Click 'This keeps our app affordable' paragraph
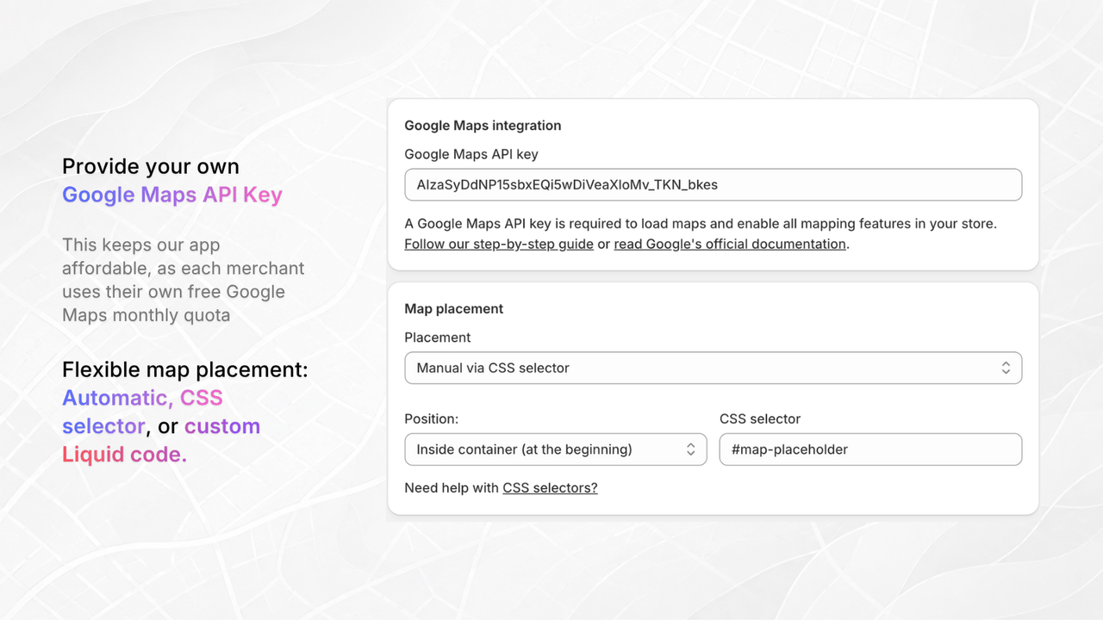The width and height of the screenshot is (1103, 620). pos(184,280)
